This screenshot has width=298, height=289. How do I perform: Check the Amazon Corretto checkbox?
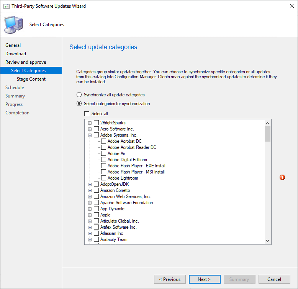point(97,190)
